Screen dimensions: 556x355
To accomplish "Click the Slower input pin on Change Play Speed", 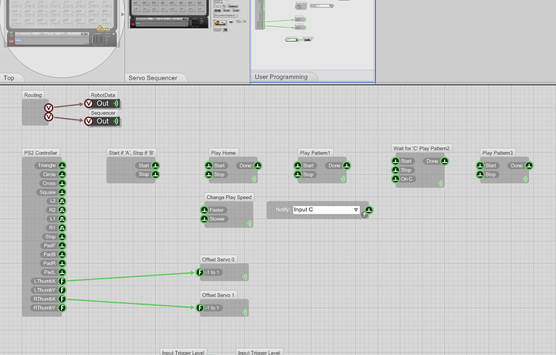I will 205,218.
